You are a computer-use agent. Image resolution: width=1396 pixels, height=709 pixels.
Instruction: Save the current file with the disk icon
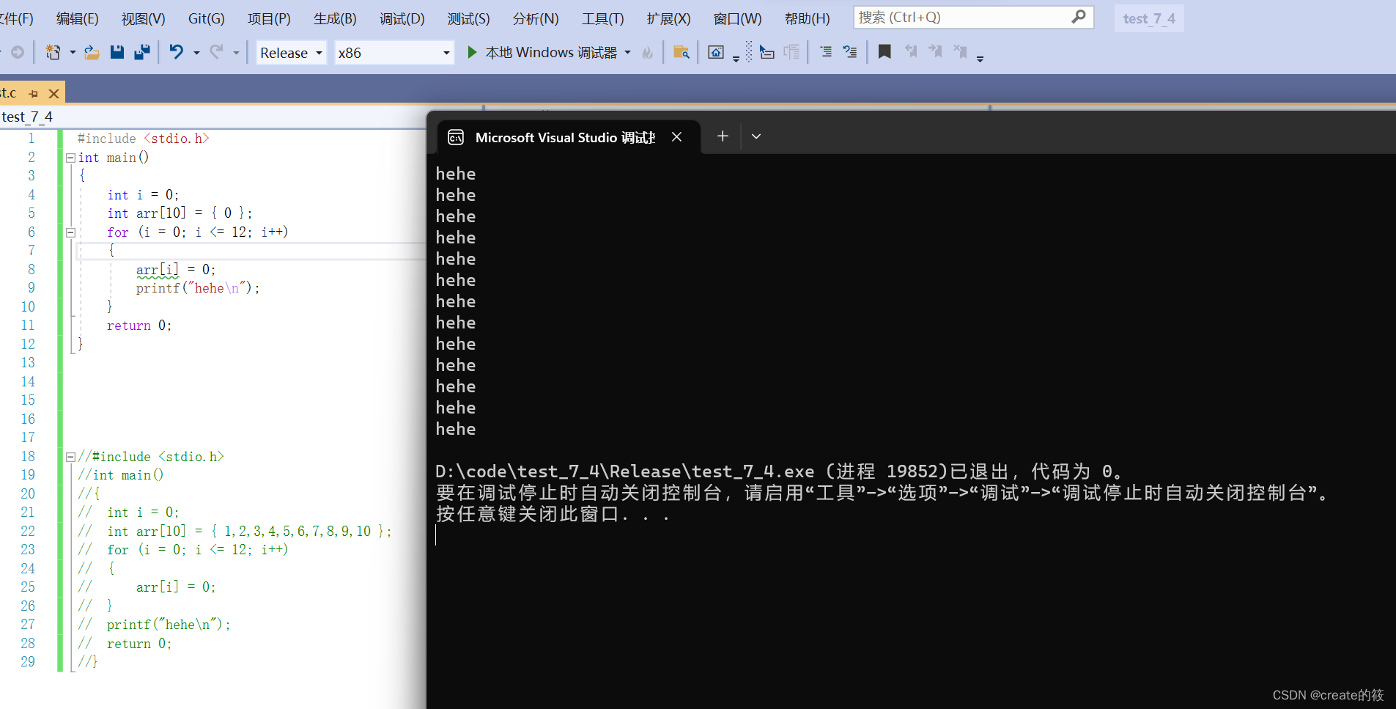pos(117,52)
